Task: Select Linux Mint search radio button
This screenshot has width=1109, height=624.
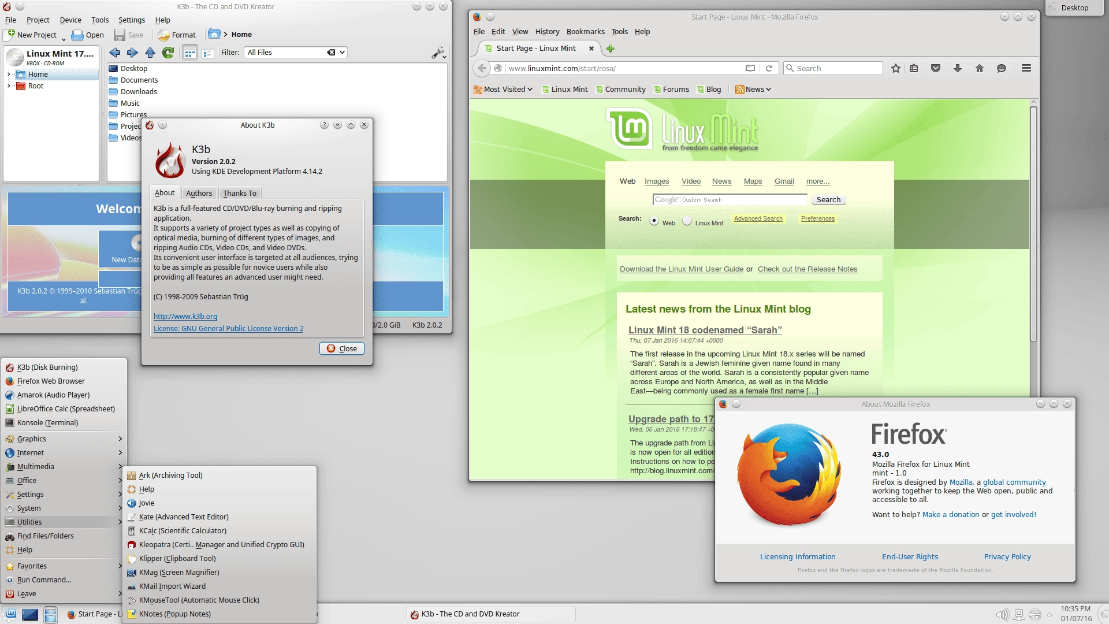Action: (x=687, y=220)
